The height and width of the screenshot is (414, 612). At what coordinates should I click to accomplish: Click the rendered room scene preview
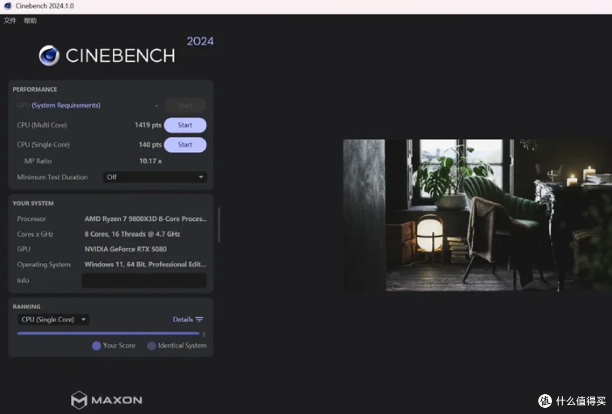point(477,215)
